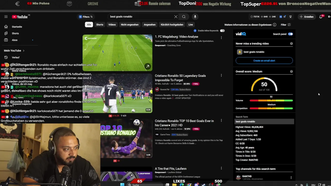Open the Filter options with sliders icon

(x=286, y=25)
